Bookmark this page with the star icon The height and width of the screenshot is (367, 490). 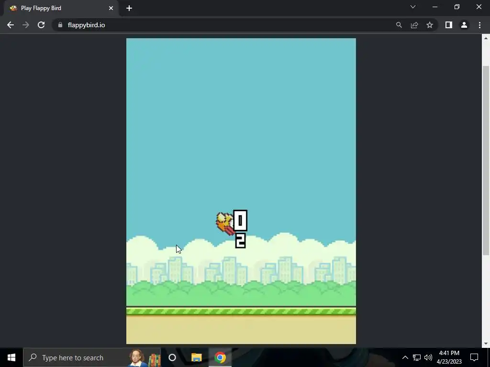[x=430, y=25]
